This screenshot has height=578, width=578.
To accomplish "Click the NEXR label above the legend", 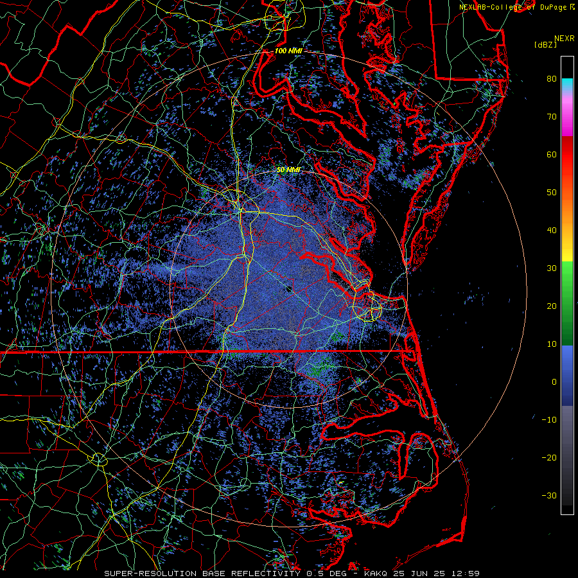I will coord(564,39).
